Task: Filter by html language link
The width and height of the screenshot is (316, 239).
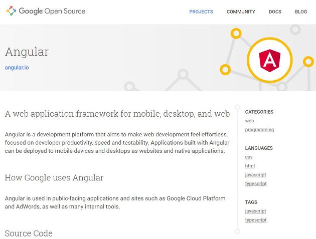Action: tap(250, 166)
